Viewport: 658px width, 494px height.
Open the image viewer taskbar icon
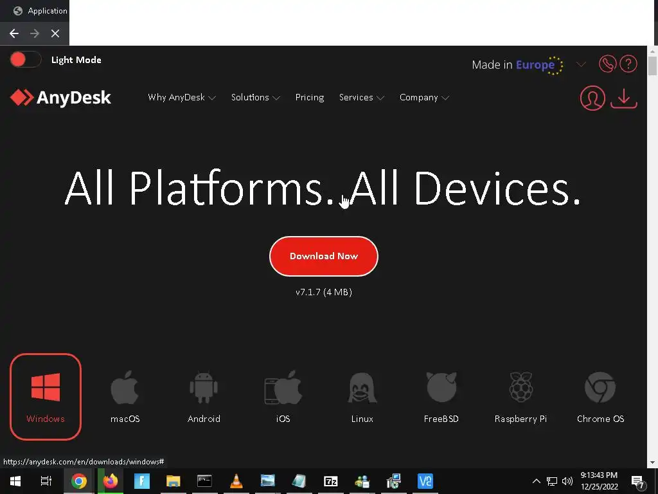pos(267,481)
